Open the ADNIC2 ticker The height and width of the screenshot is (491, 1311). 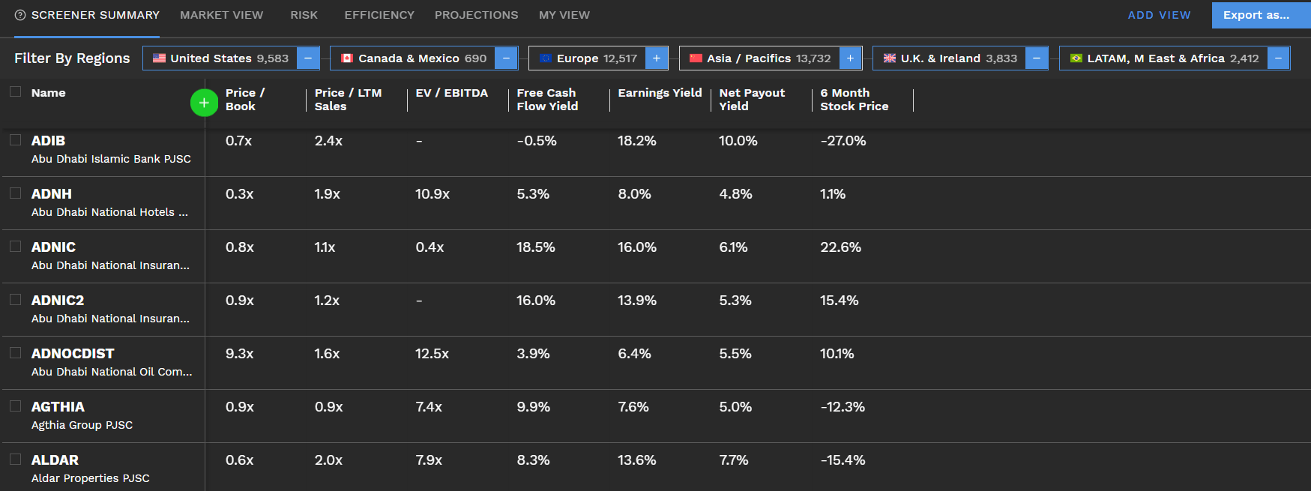click(58, 301)
